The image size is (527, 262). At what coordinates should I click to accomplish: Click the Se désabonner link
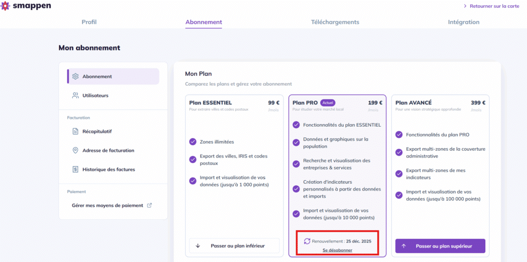tap(338, 250)
